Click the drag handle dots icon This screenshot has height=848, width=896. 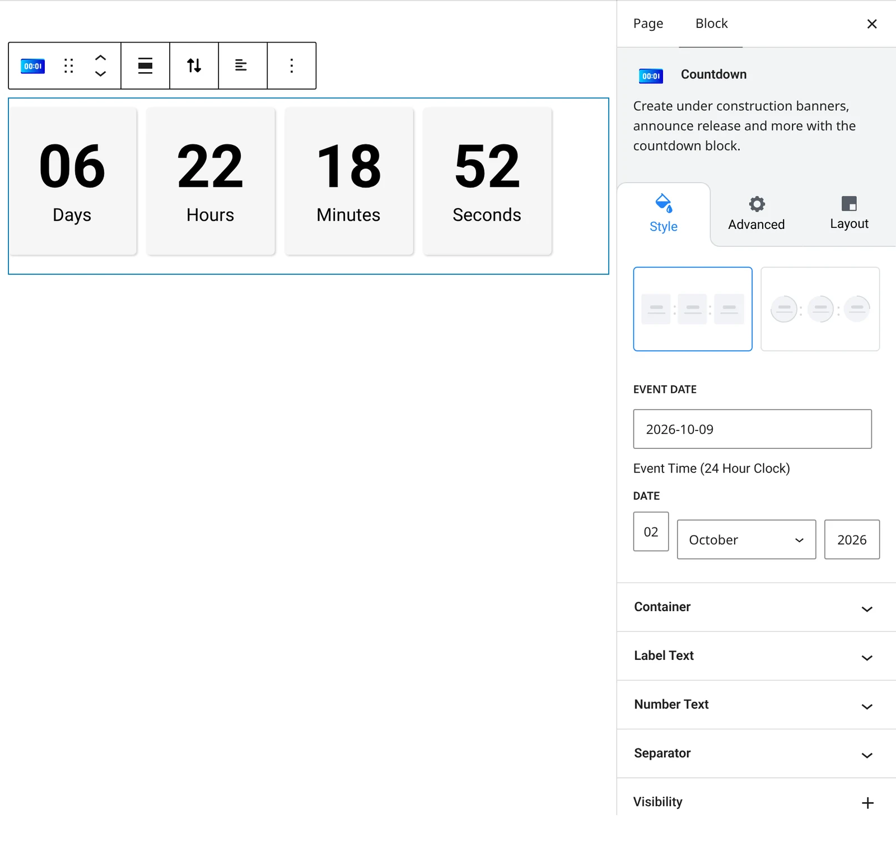[68, 66]
